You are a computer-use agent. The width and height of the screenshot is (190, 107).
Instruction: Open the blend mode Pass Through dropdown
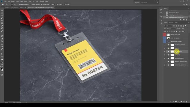tap(170, 29)
